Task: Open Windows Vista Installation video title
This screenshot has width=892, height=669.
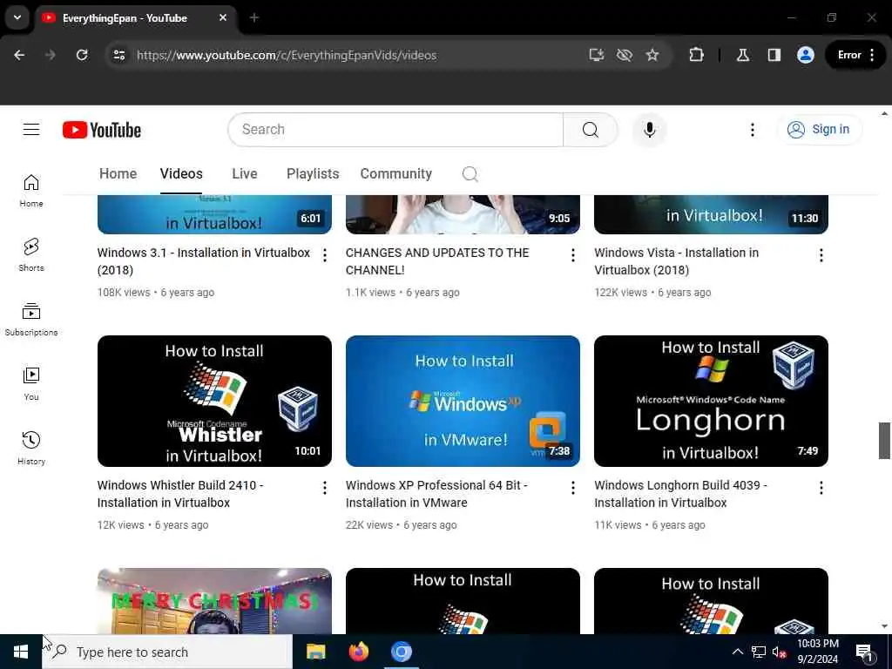Action: tap(676, 261)
